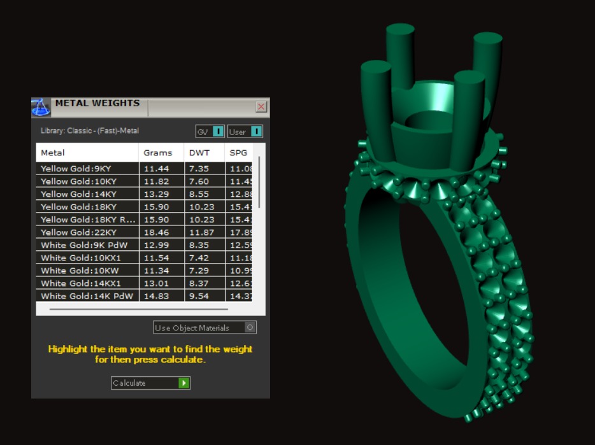The image size is (595, 445).
Task: Choose White Gold:9K PdW in list
Action: pos(87,245)
